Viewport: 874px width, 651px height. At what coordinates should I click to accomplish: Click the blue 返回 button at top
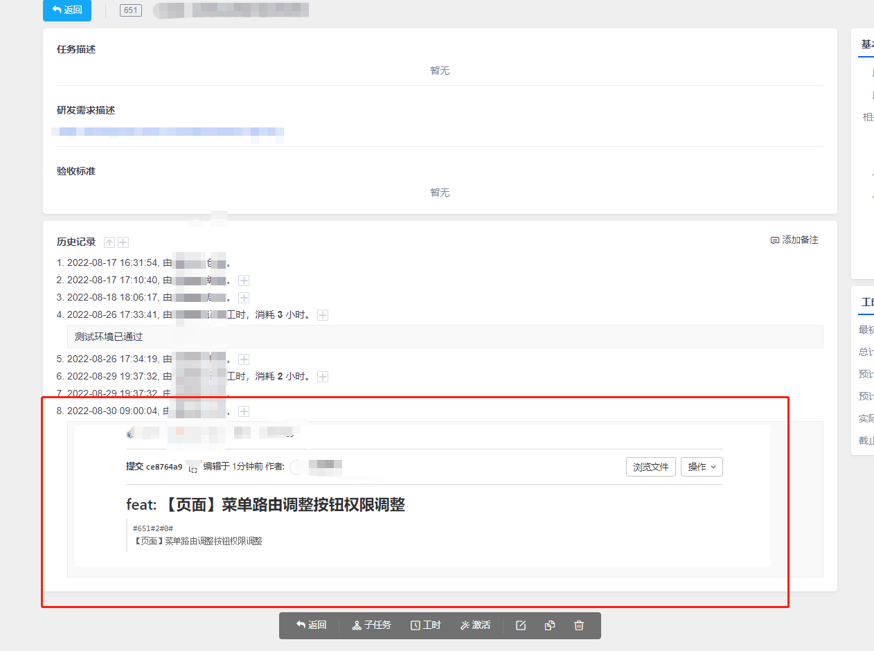point(66,10)
